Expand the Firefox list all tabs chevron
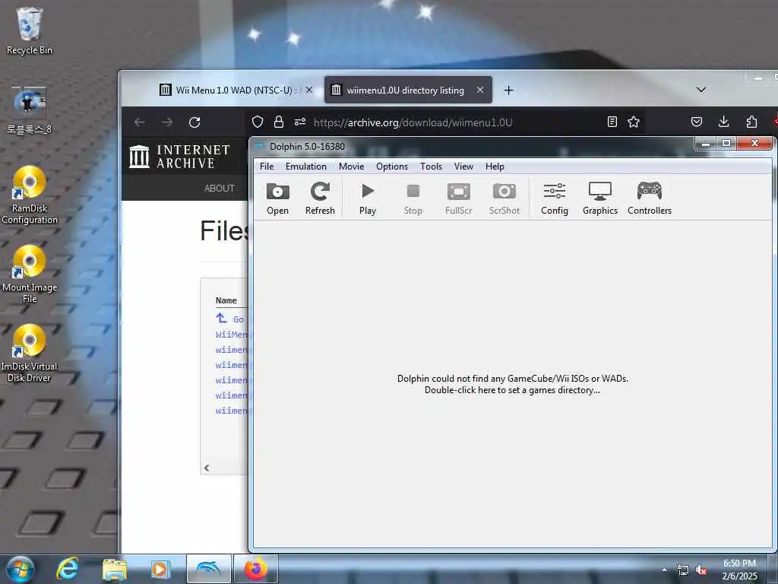Viewport: 778px width, 584px height. [x=701, y=90]
